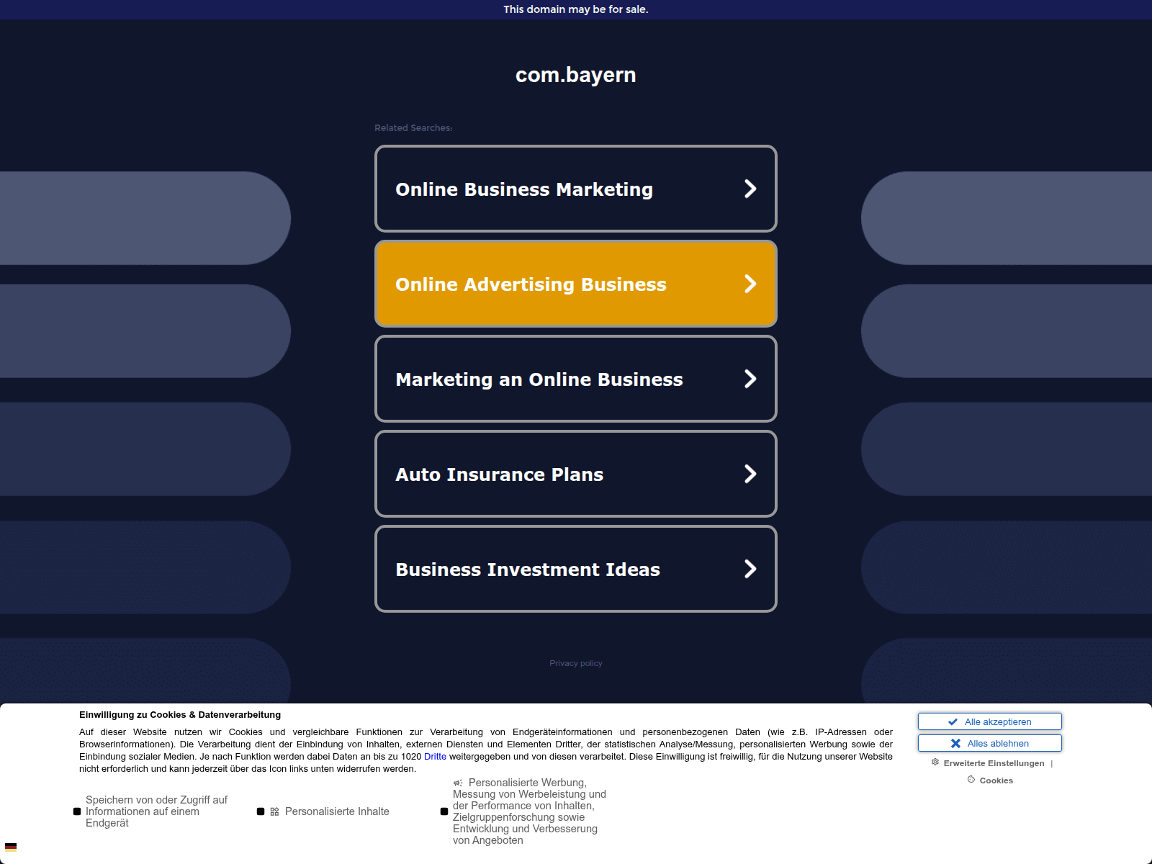
Task: Click the Personalisierte Inhalte icon
Action: 274,811
